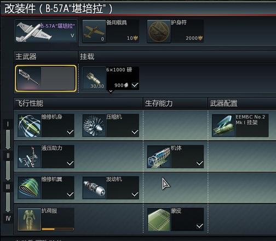Select the 发动机 engine module icon

pos(94,188)
